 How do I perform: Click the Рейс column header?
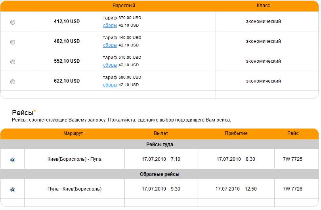coord(293,133)
